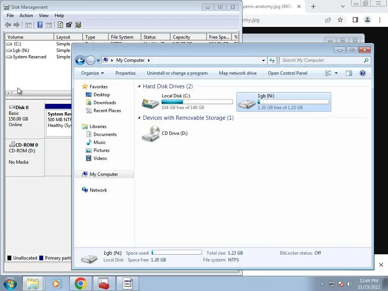Click Open Control Panel

click(x=288, y=73)
